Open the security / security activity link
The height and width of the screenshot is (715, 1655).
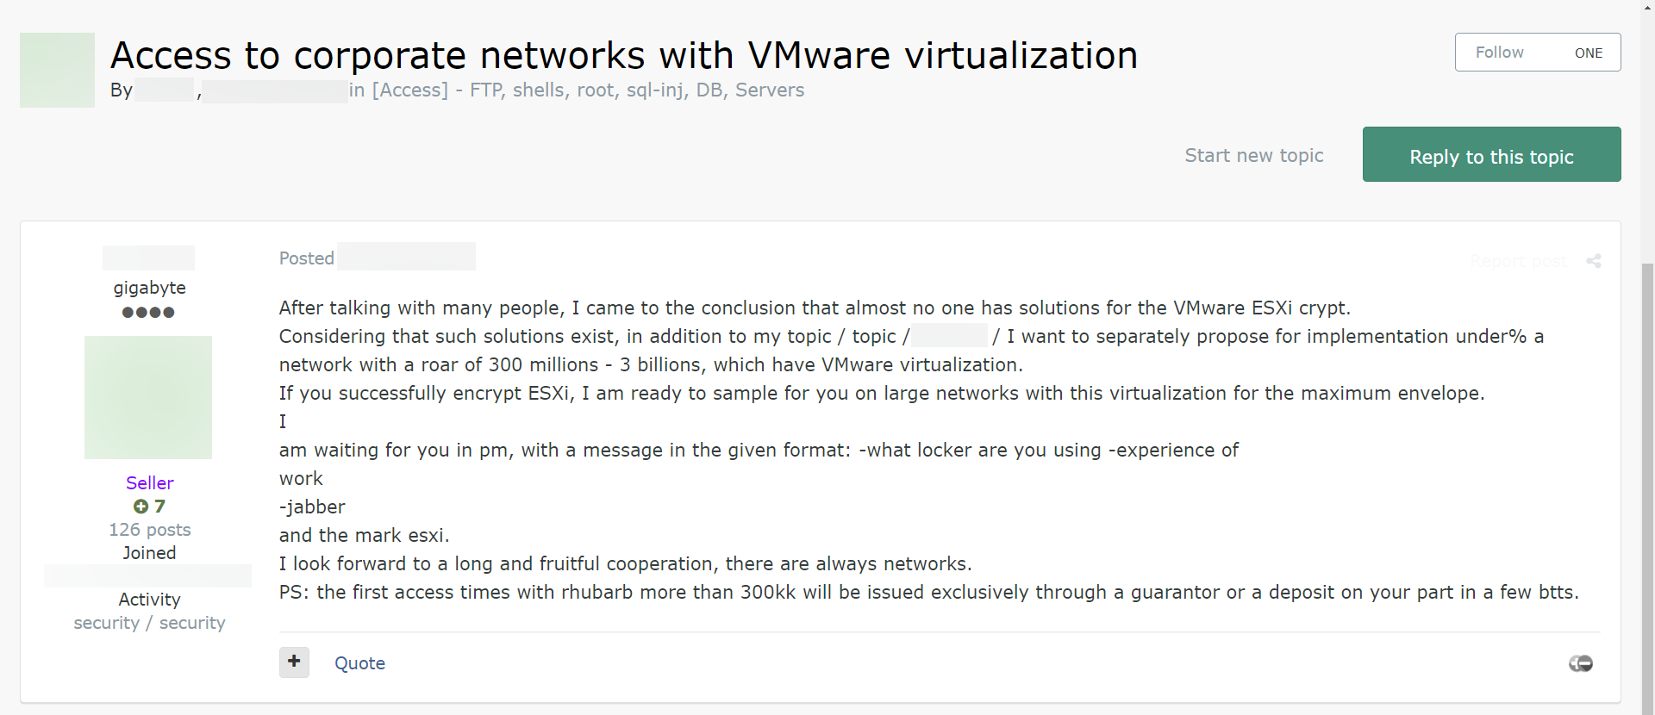[149, 623]
